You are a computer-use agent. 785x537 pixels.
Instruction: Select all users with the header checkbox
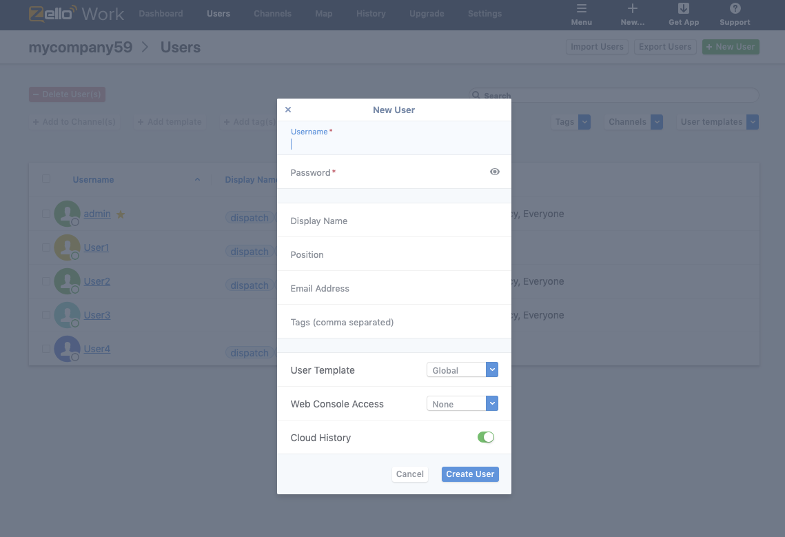pyautogui.click(x=46, y=179)
